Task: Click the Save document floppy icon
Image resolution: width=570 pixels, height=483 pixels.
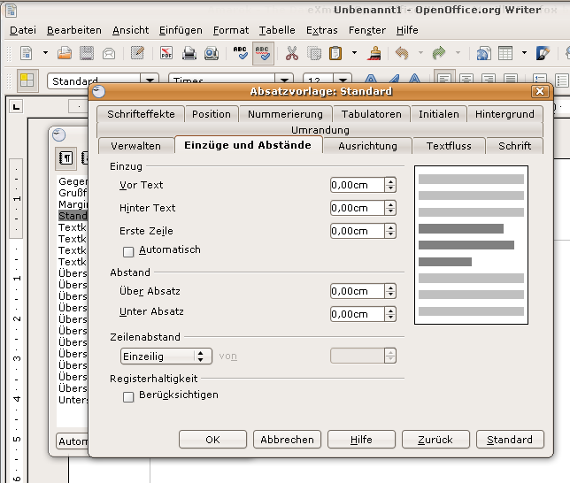Action: pos(87,53)
